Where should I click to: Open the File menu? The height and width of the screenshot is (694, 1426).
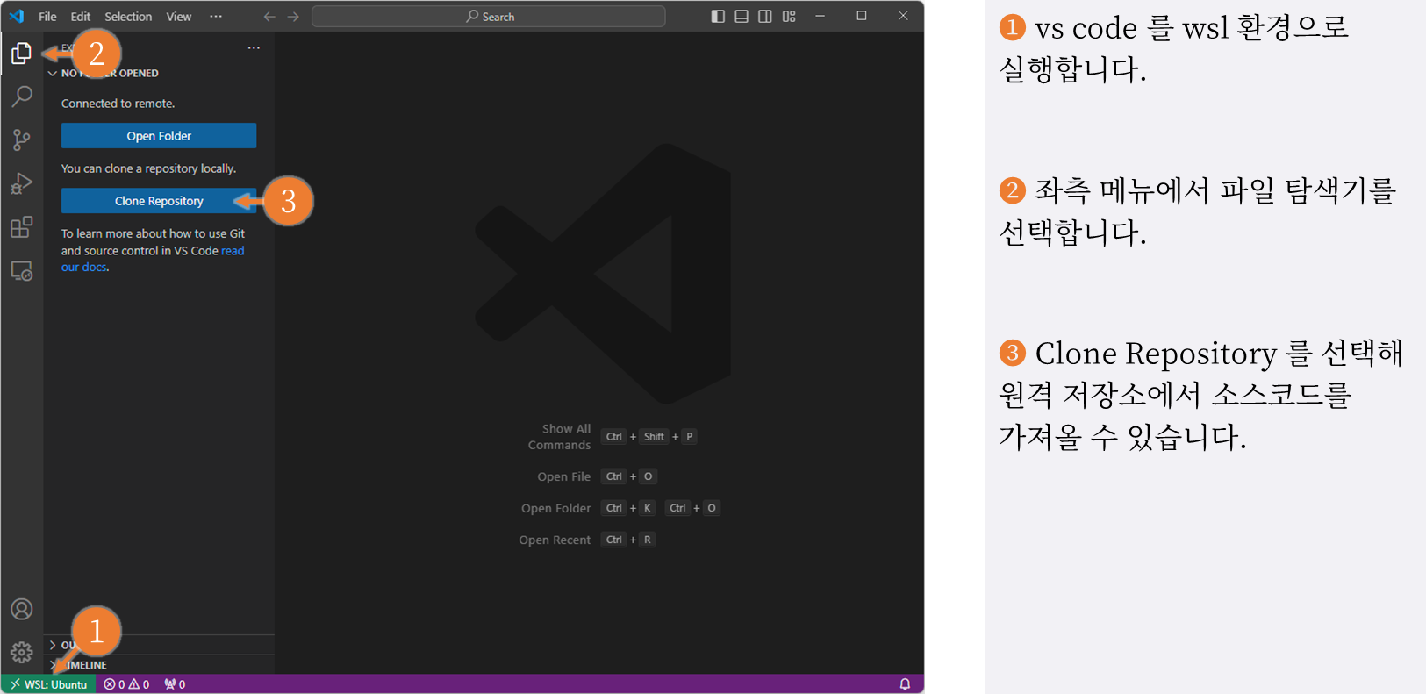coord(47,17)
